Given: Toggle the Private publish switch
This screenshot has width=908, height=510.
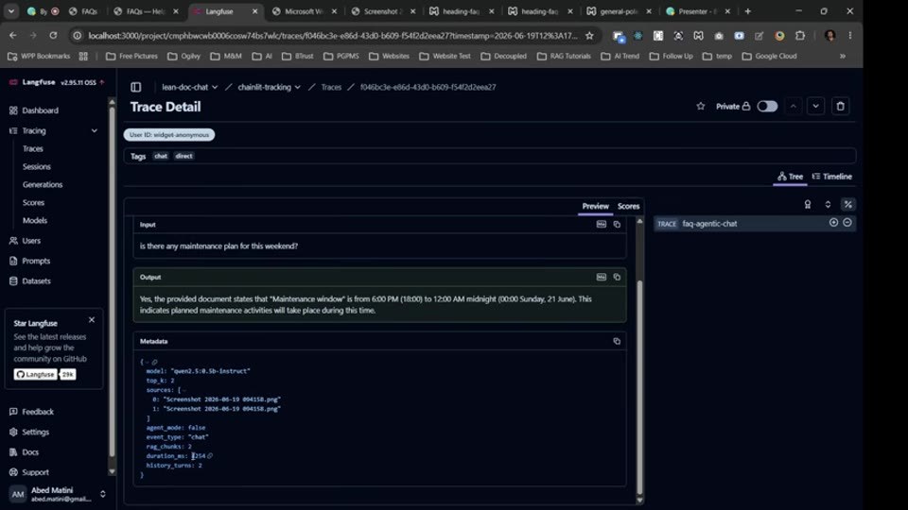Looking at the screenshot, I should 767,107.
